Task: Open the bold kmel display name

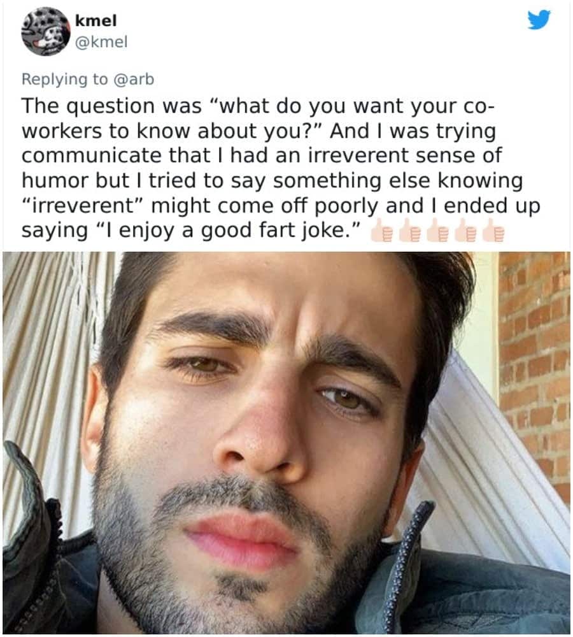Action: coord(96,20)
